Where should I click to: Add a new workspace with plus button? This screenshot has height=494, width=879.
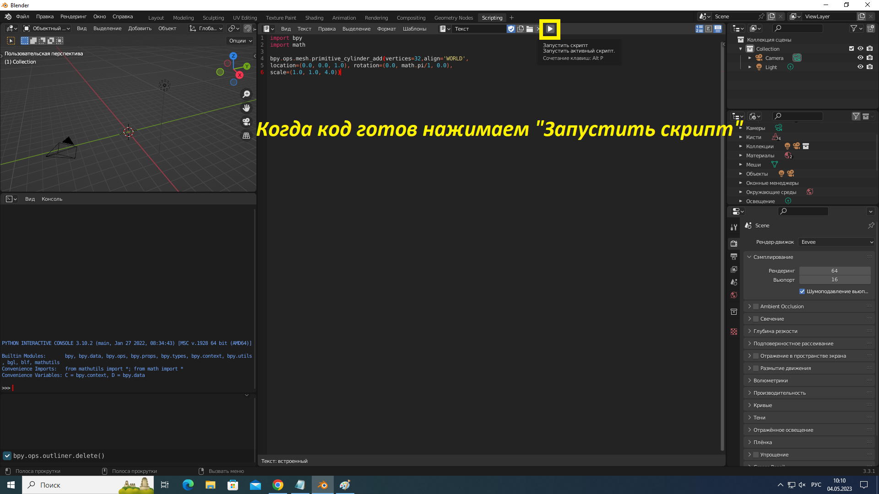tap(511, 18)
